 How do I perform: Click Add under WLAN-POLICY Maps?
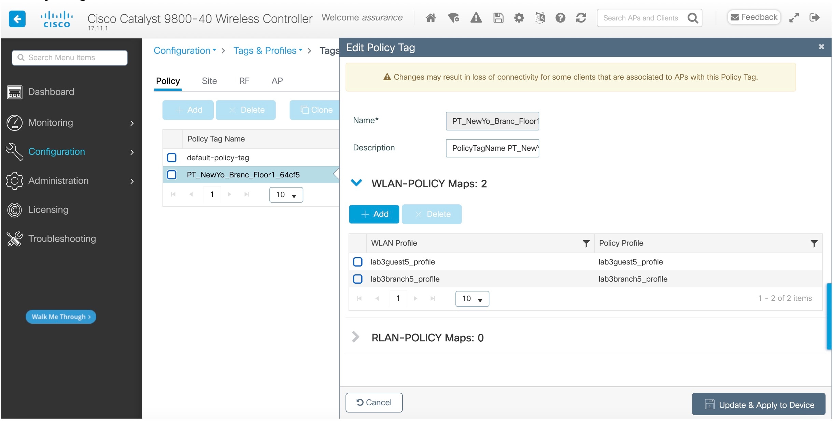(374, 214)
